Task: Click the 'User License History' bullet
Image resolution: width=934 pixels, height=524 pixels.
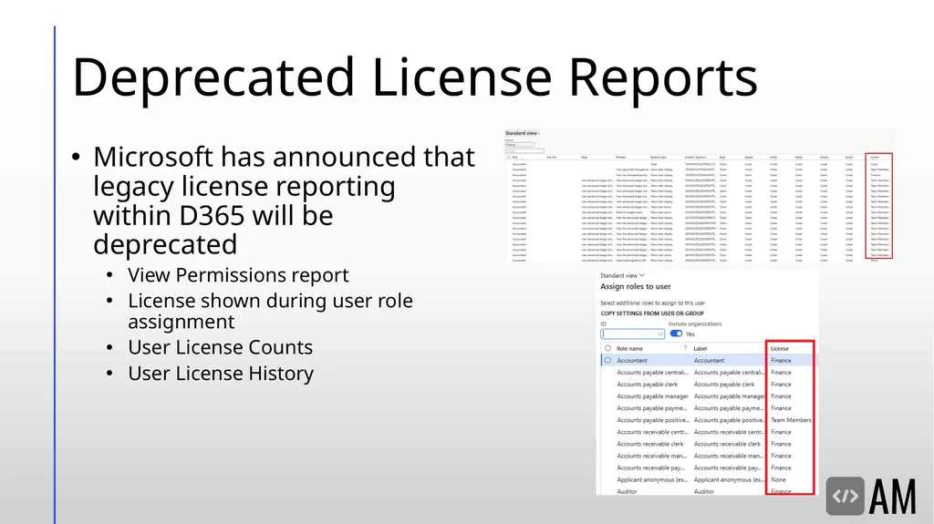Action: tap(221, 374)
